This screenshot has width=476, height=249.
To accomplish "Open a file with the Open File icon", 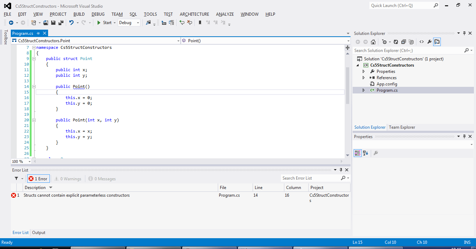I will coord(46,22).
